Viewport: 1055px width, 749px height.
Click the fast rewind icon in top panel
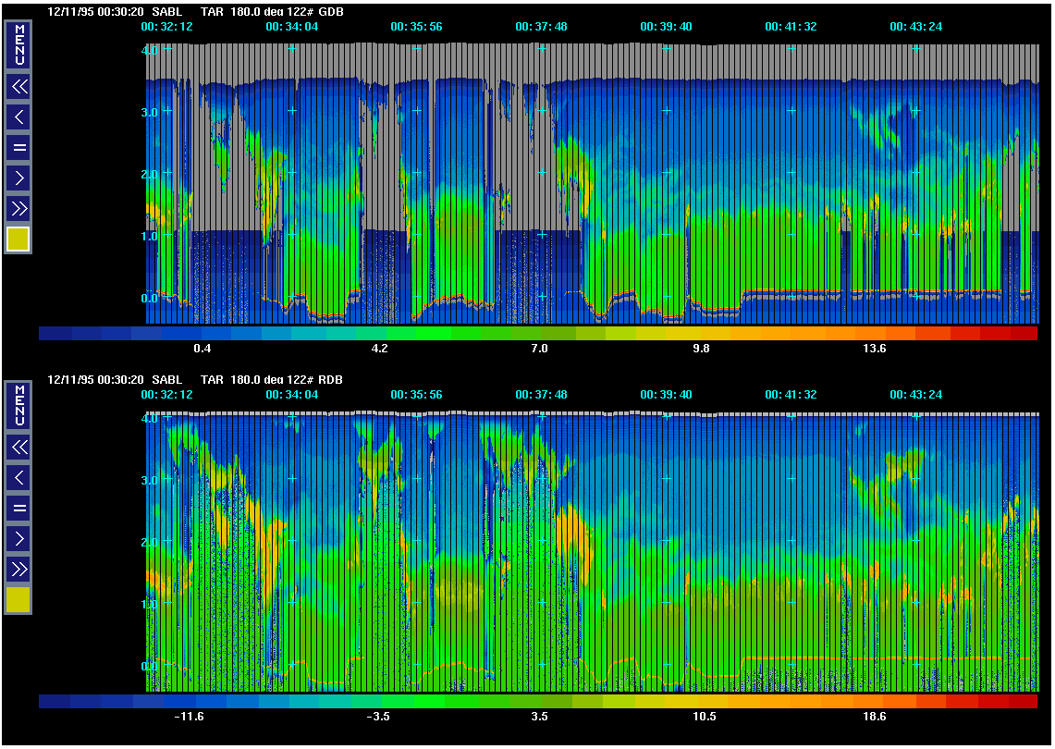[19, 87]
